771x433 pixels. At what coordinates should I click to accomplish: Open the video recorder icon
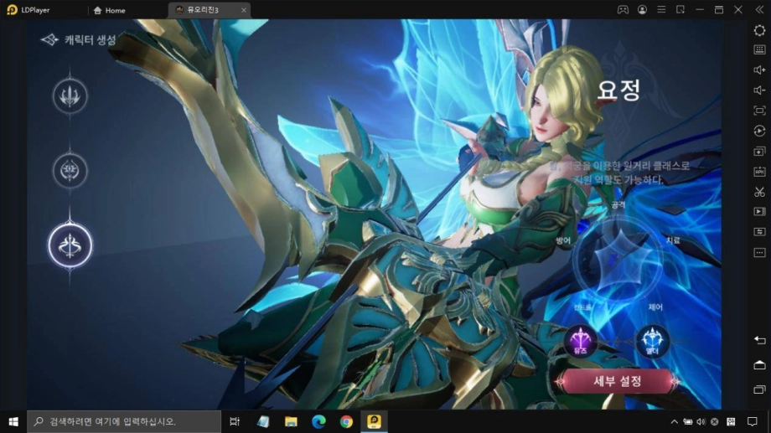click(x=760, y=211)
